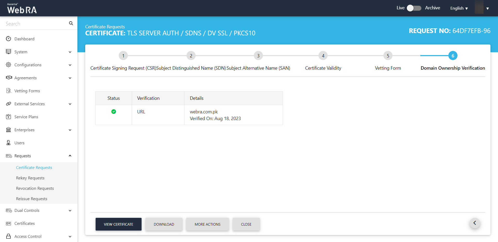Collapse the Requests section chevron
Screen dimensions: 498x242
[70, 156]
